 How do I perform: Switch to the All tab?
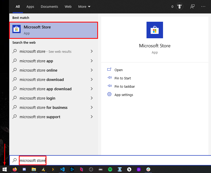pyautogui.click(x=18, y=7)
